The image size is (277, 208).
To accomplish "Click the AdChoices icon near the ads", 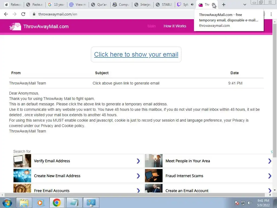I will pos(272,152).
